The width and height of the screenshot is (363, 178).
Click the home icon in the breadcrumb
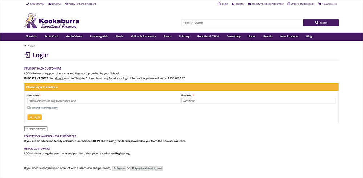pyautogui.click(x=25, y=46)
